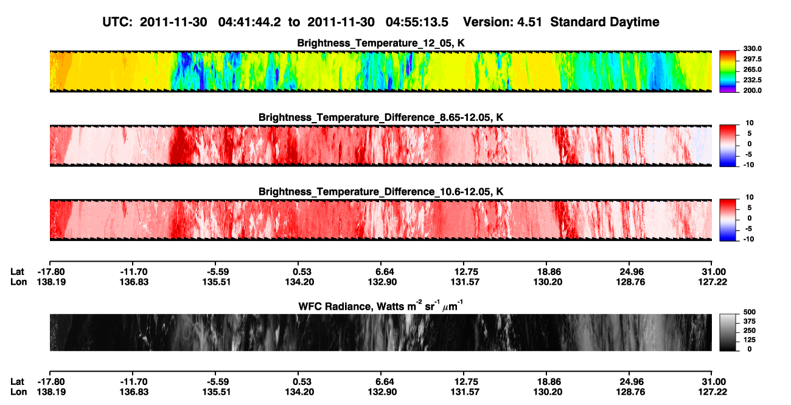
Task: Click longitude 130.20 on the bottom axis under WFC strip
Action: 547,392
